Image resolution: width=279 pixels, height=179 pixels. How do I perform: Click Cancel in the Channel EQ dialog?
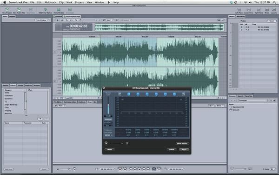pyautogui.click(x=172, y=149)
